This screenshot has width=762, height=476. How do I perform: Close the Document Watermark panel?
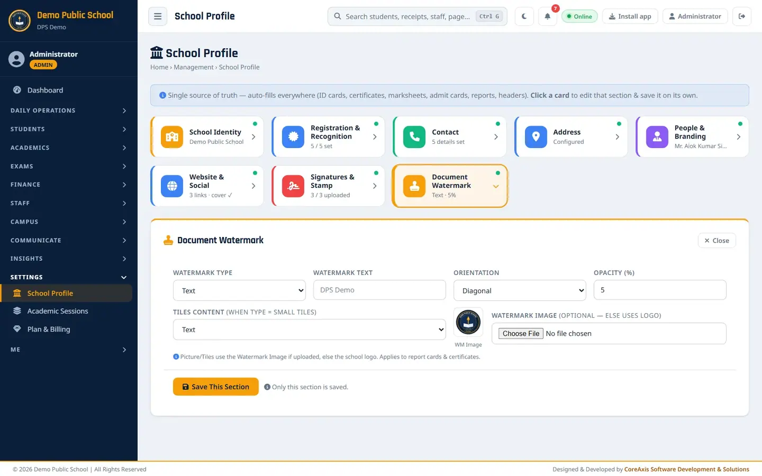(717, 241)
